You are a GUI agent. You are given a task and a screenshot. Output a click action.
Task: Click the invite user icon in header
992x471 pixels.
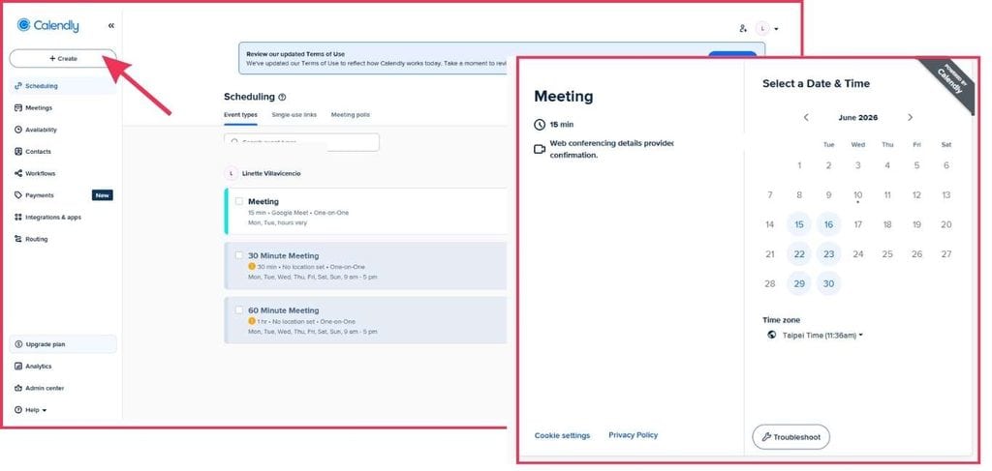pyautogui.click(x=743, y=28)
